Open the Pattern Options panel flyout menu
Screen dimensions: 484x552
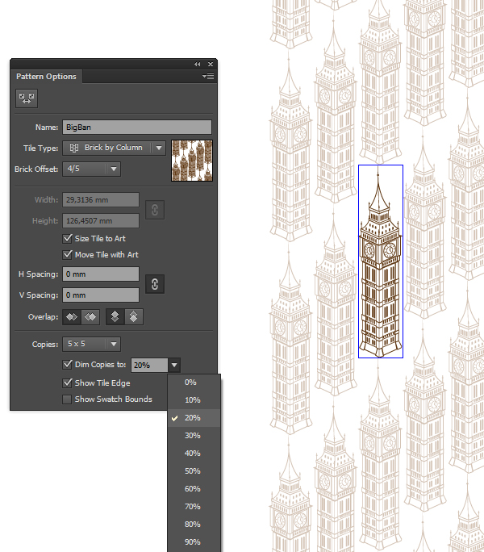[x=208, y=76]
